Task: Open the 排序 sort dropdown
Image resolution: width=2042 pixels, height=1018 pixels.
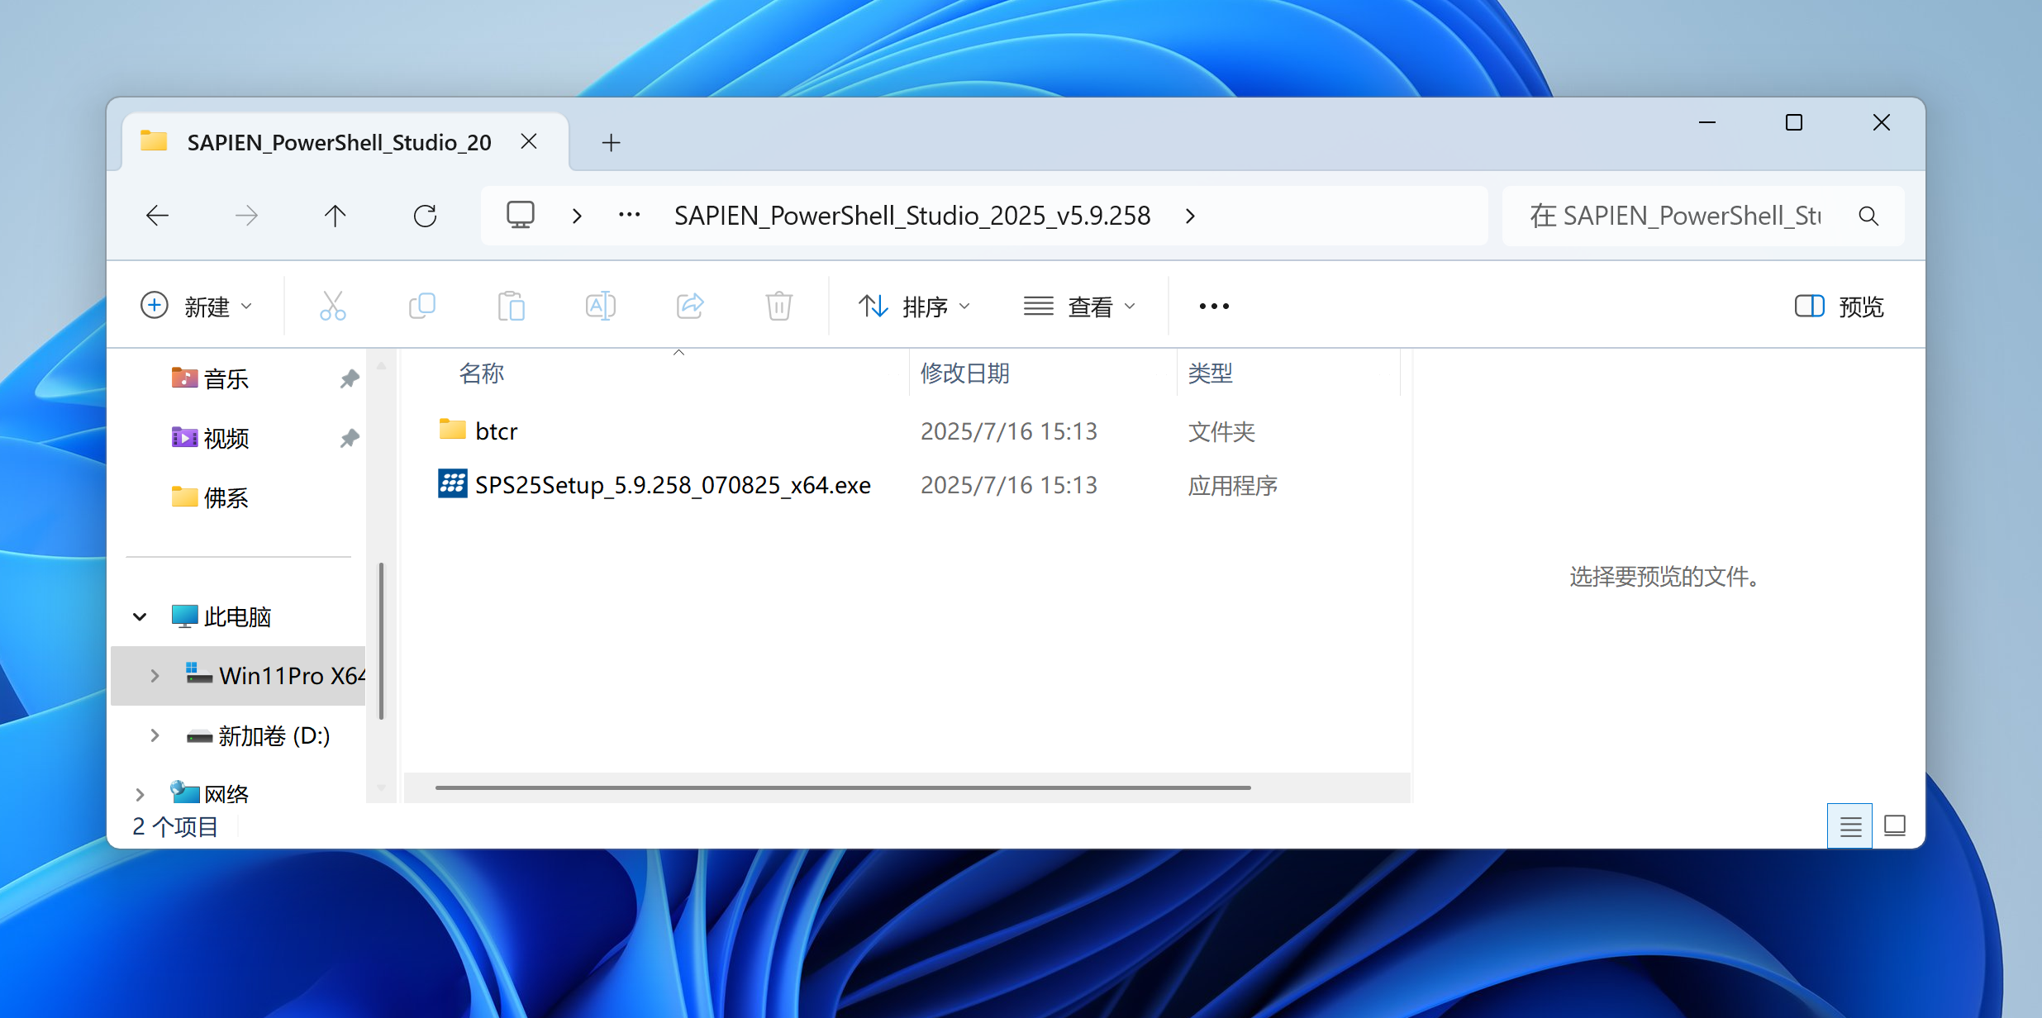Action: (x=914, y=307)
